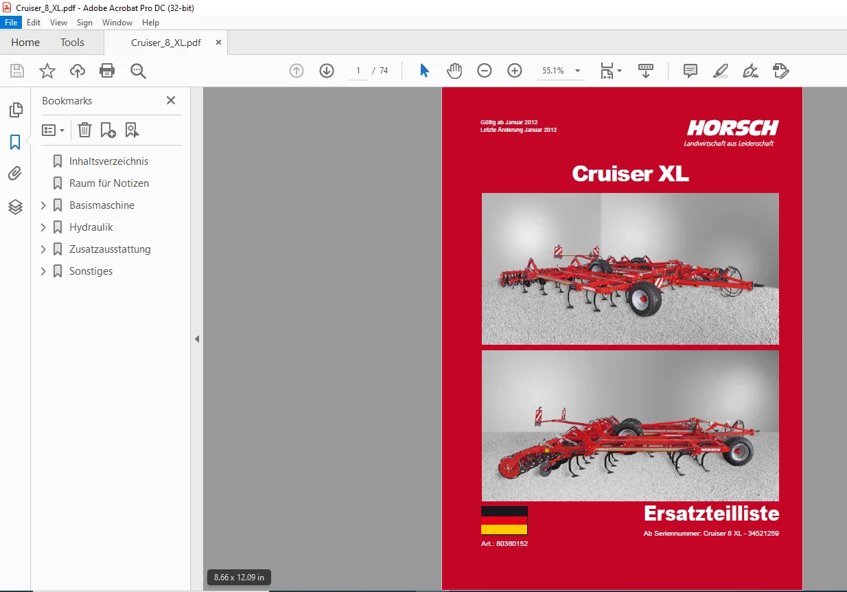Jump to the Sonstiges bookmark
847x592 pixels.
tap(91, 271)
